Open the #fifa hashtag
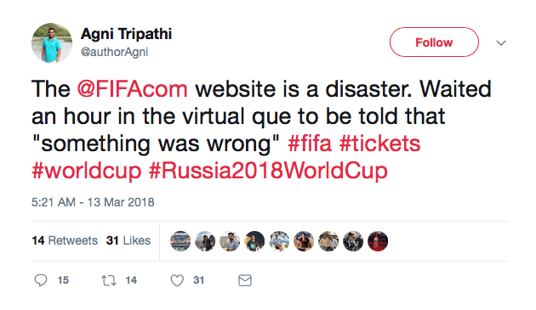 (x=310, y=144)
